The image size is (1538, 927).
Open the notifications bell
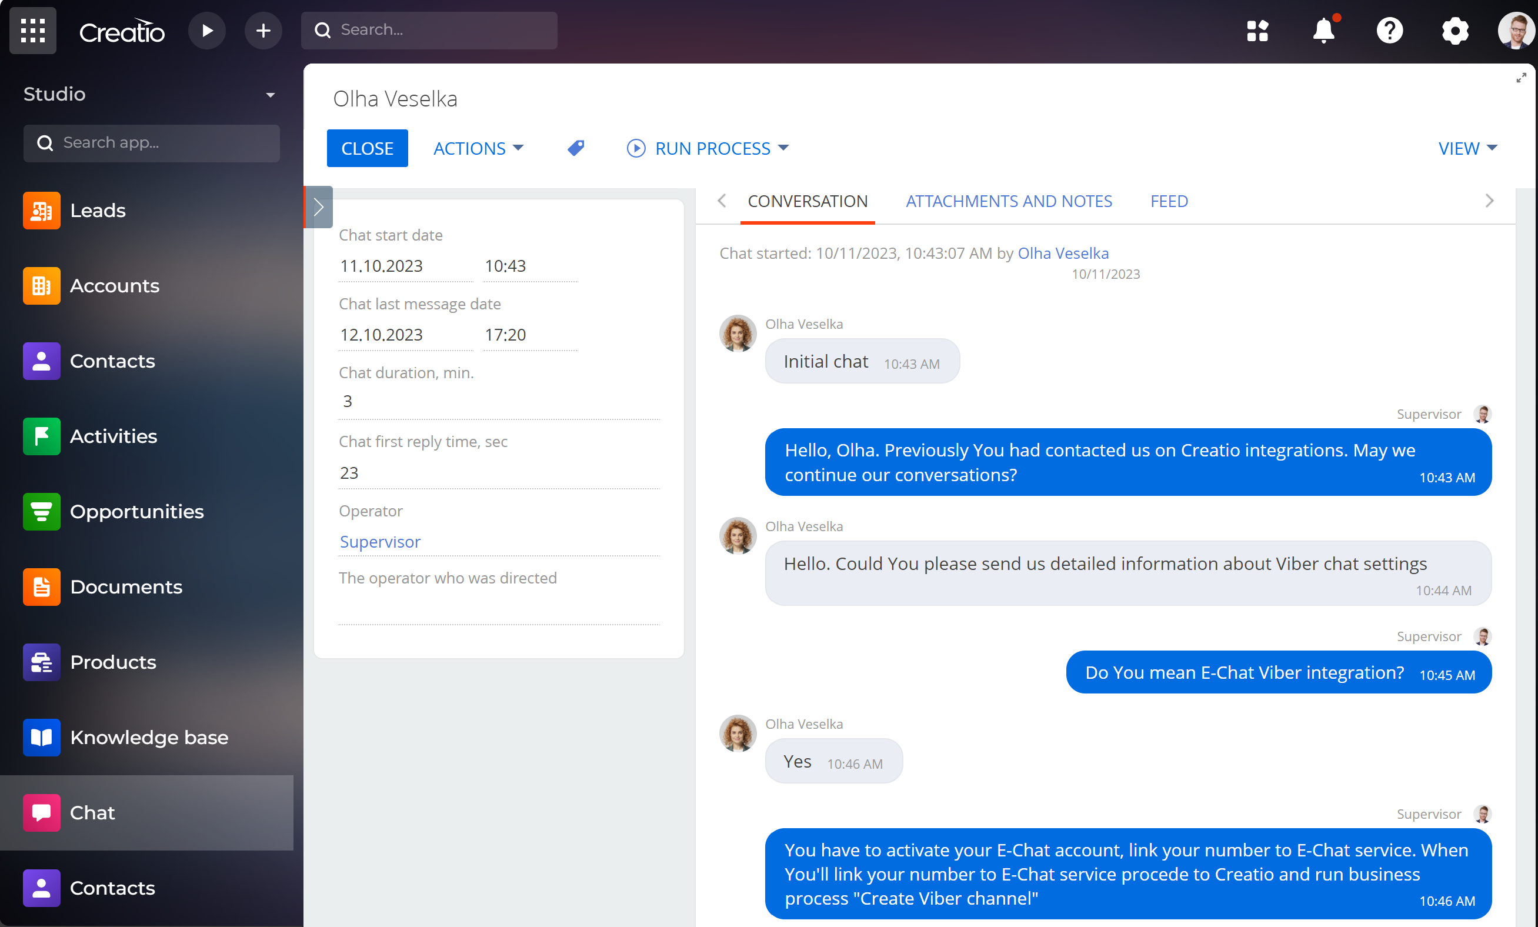pyautogui.click(x=1324, y=30)
